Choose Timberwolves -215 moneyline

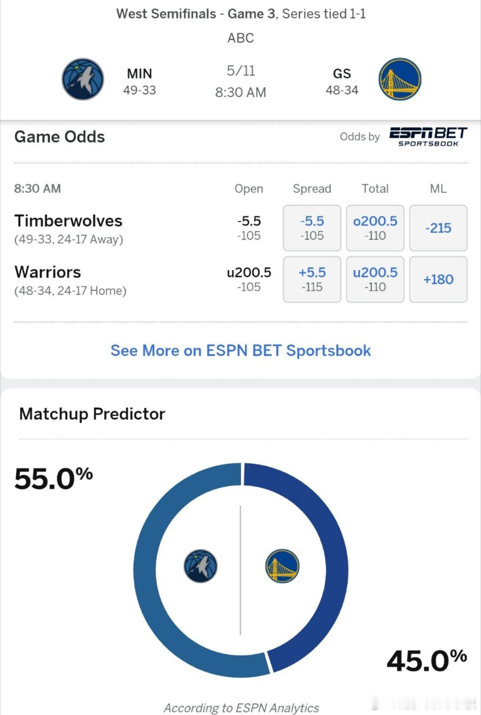(438, 228)
